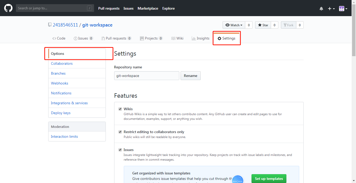Switch to the Projects tab
Screen dimensions: 356x183
[151, 38]
